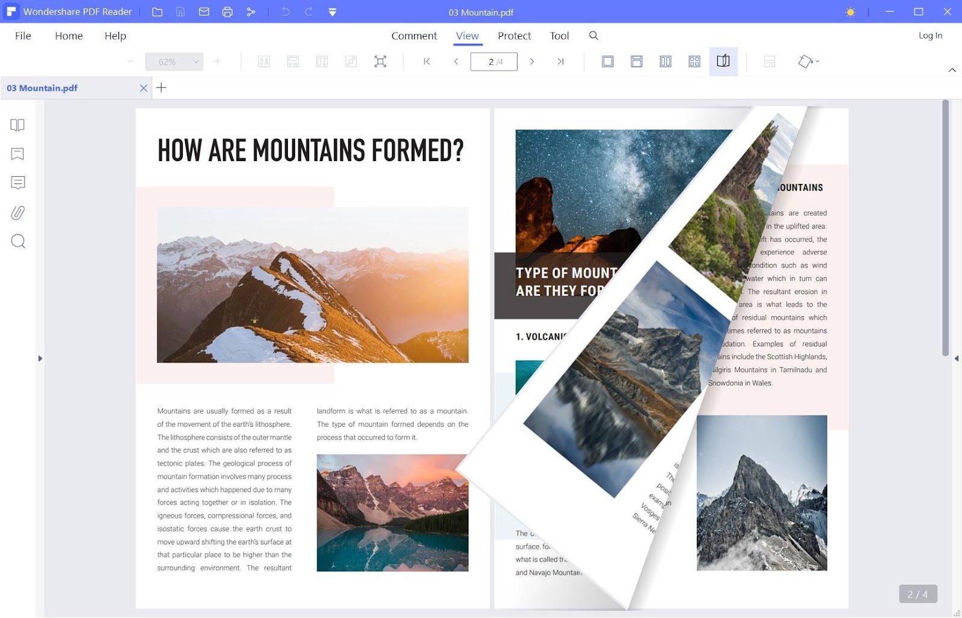Expand the right panel arrow
The height and width of the screenshot is (618, 962).
tap(957, 358)
